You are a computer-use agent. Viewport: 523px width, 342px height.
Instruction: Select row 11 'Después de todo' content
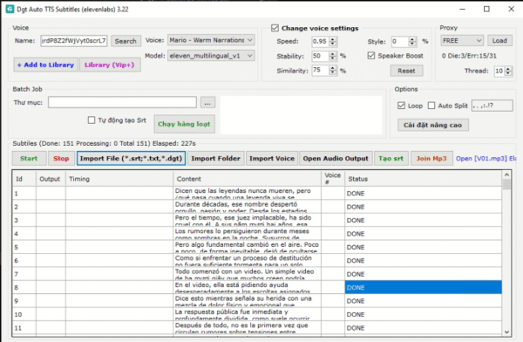(248, 328)
